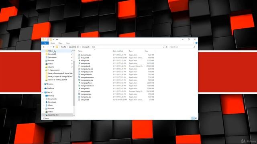Jump to mongodb in the breadcrumb
This screenshot has height=144, width=257.
click(x=86, y=47)
